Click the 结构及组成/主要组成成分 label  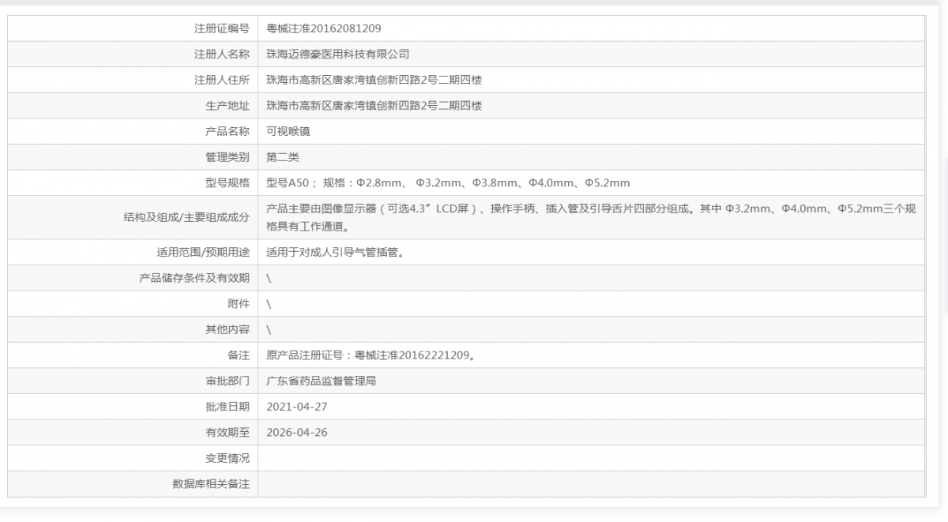pyautogui.click(x=186, y=217)
